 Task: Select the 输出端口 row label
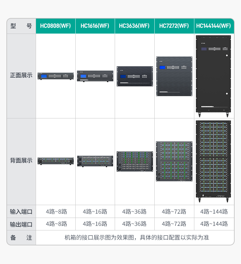pyautogui.click(x=21, y=224)
